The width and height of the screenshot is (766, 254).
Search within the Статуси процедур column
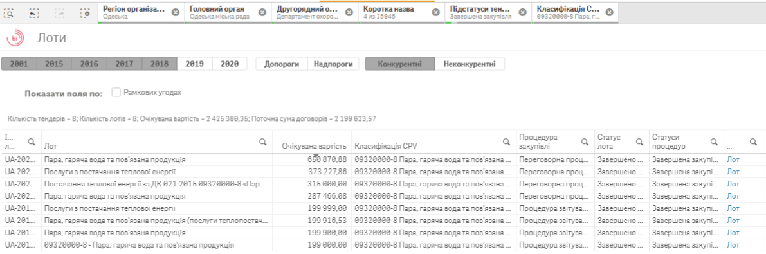[x=714, y=141]
